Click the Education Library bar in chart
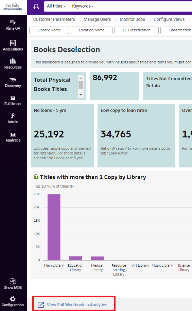The width and height of the screenshot is (192, 311). click(75, 258)
